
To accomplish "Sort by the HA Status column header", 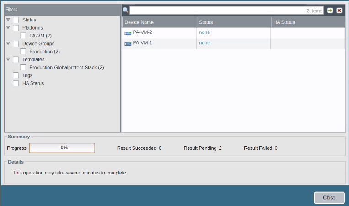I will pyautogui.click(x=308, y=22).
